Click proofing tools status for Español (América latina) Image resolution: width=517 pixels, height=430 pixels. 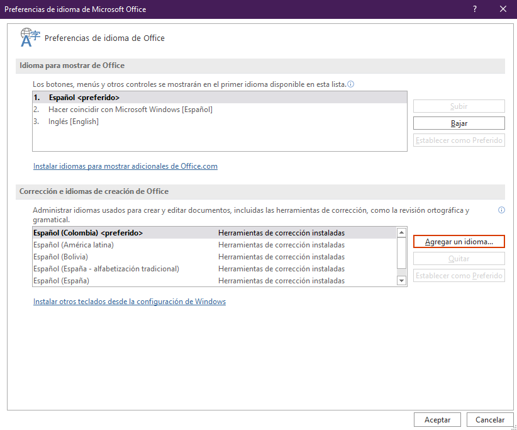pyautogui.click(x=281, y=245)
